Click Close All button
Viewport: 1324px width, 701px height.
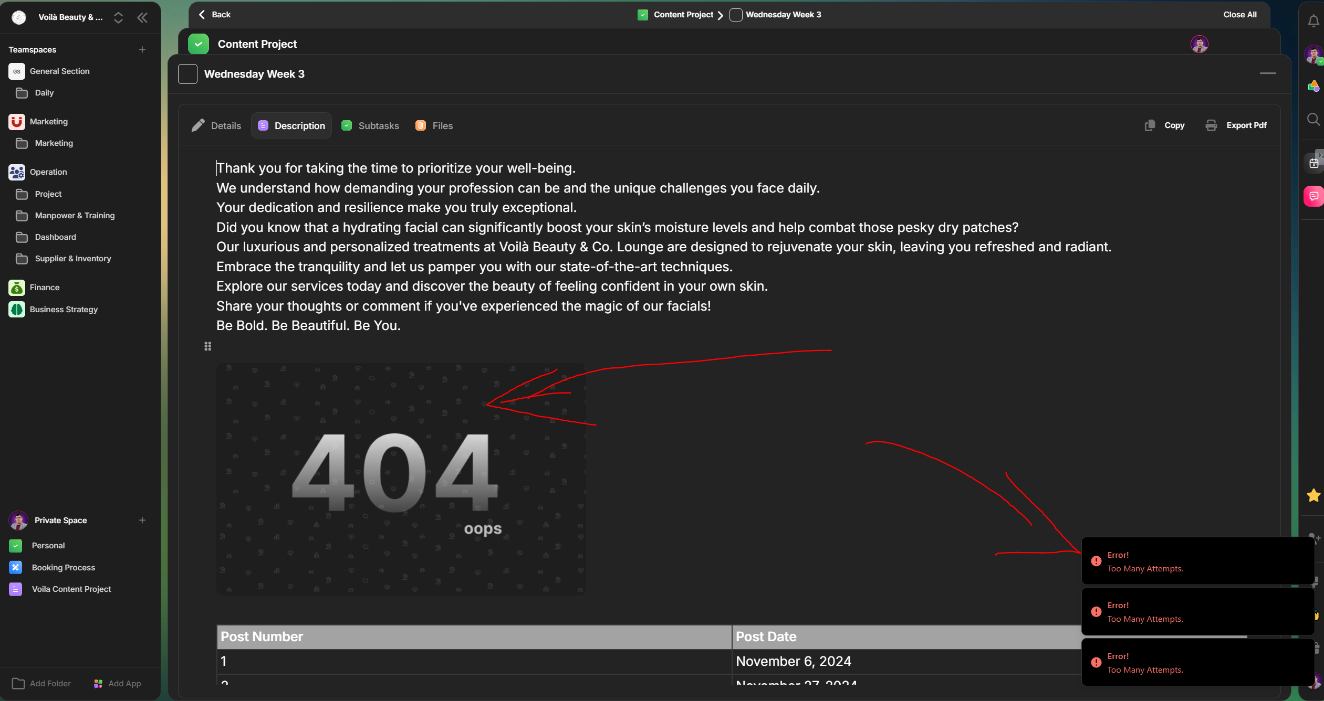tap(1239, 15)
